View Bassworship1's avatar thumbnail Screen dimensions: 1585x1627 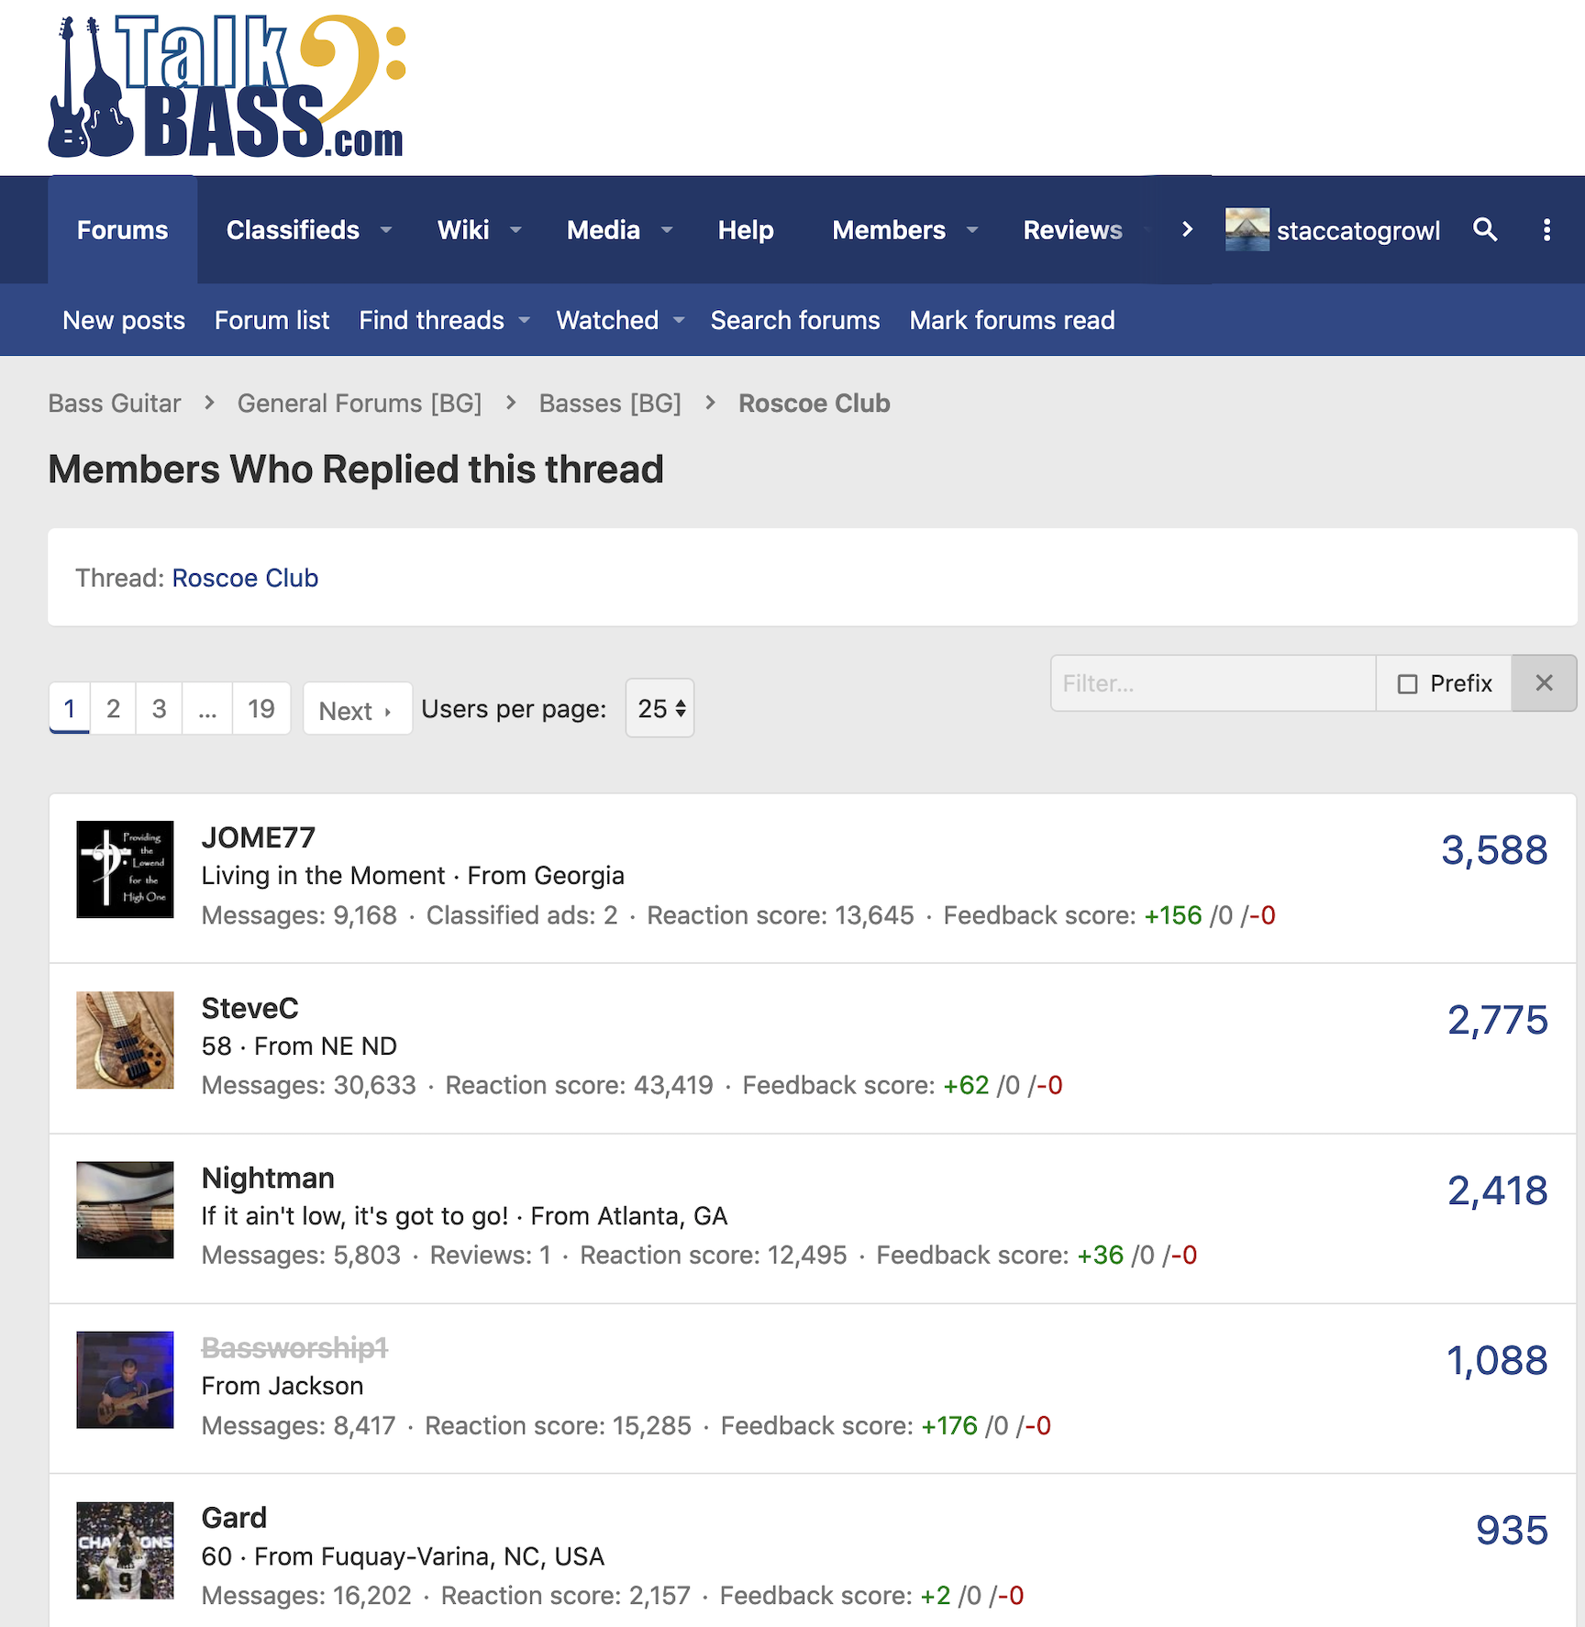(125, 1380)
